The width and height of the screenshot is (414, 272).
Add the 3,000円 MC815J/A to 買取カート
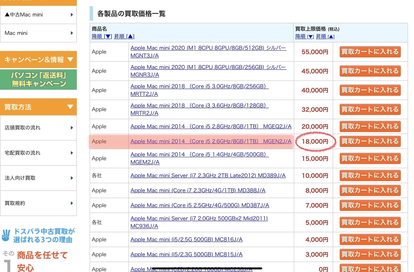370,254
